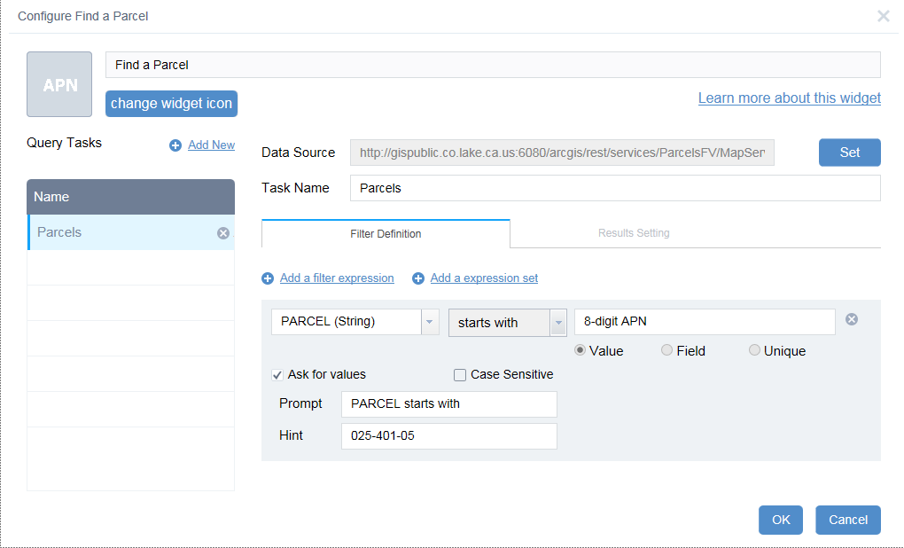904x548 pixels.
Task: Enable the Ask for values checkbox
Action: [278, 375]
